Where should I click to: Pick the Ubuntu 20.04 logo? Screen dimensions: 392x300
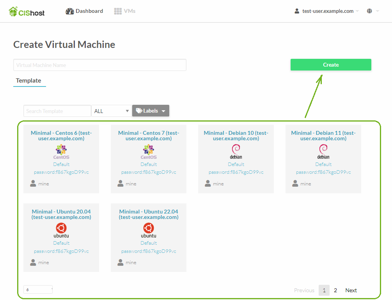click(61, 230)
